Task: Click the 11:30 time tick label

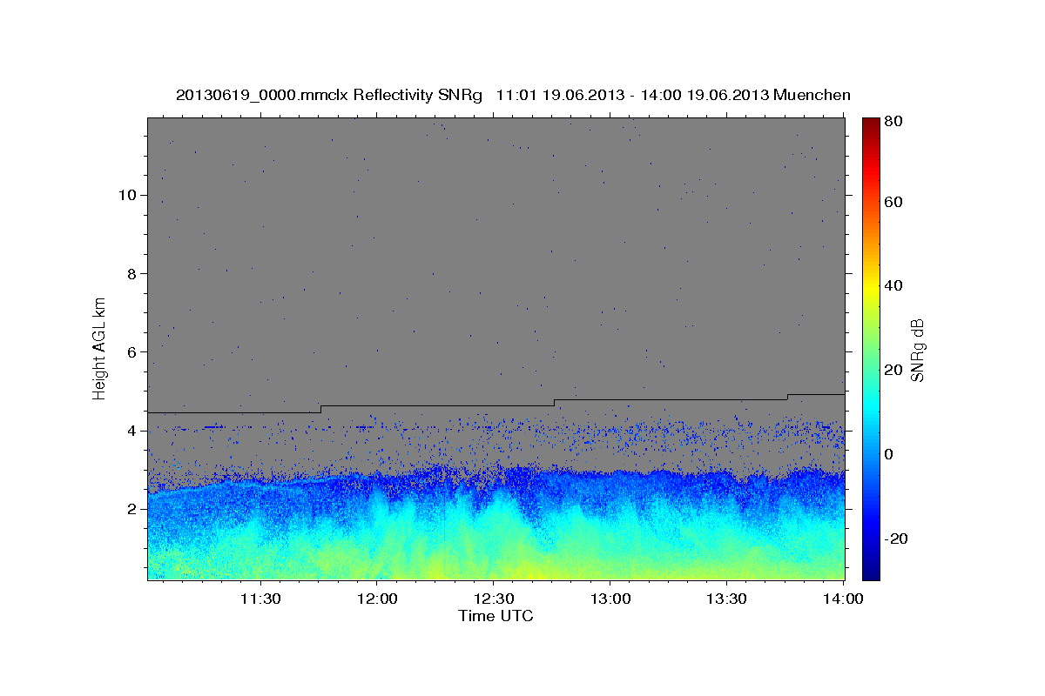Action: coord(260,599)
